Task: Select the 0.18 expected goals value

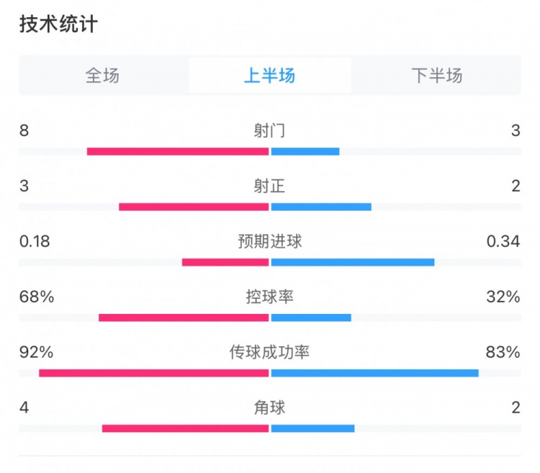Action: [35, 242]
